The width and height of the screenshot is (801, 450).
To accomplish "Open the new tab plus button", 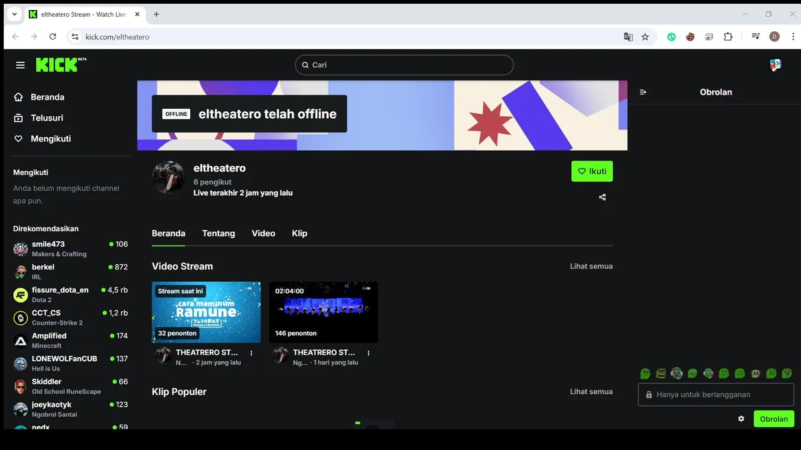I will pos(156,14).
